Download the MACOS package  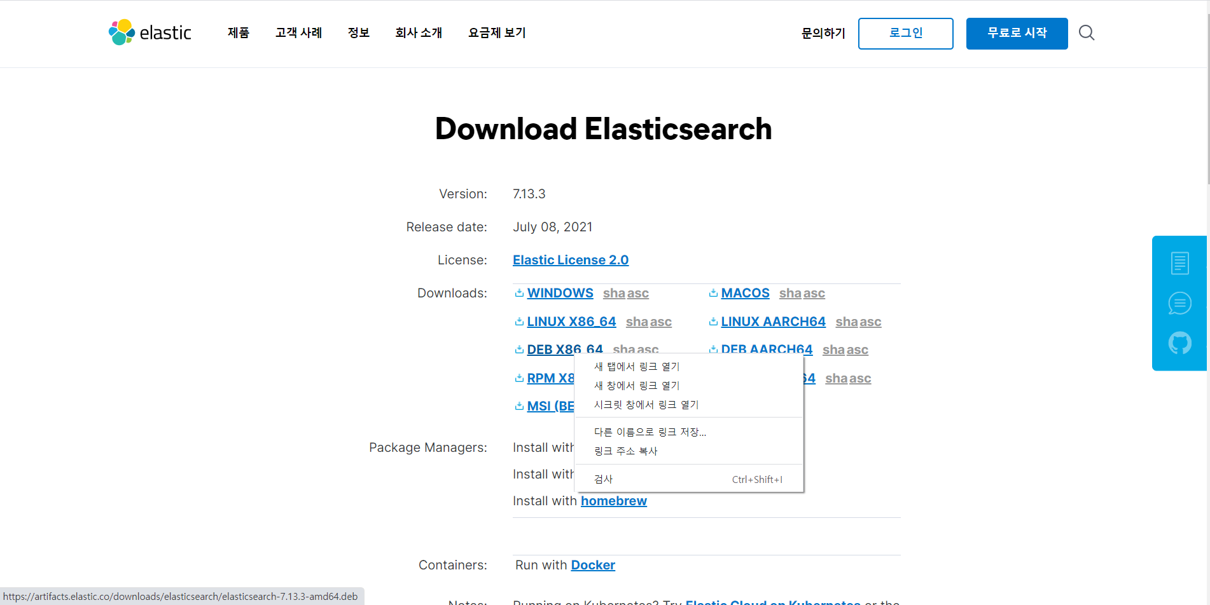coord(745,293)
